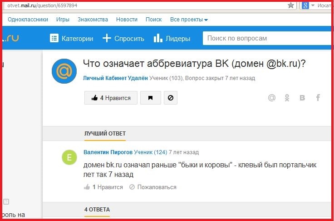Click Пожаловаться under the answer

pos(157,187)
